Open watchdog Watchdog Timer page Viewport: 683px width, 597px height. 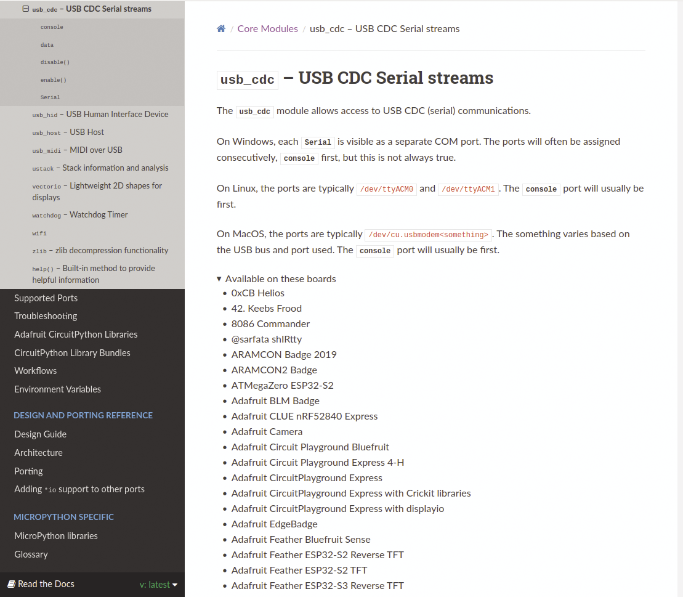click(79, 215)
